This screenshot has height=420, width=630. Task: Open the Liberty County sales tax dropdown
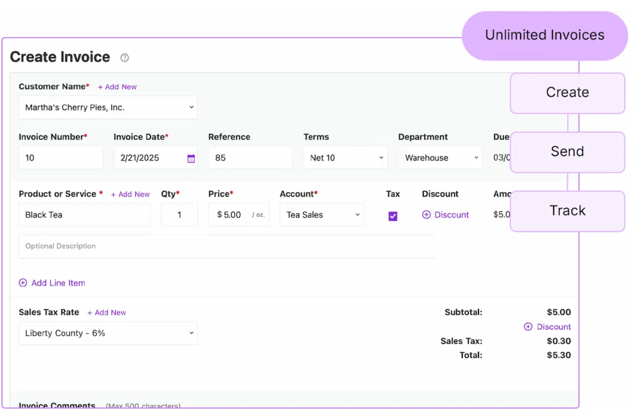pyautogui.click(x=108, y=333)
